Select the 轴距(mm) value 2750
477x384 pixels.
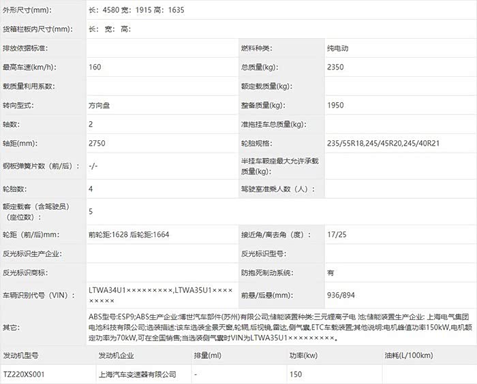pyautogui.click(x=97, y=144)
